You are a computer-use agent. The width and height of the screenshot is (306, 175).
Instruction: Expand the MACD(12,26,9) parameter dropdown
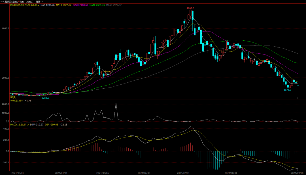coord(28,124)
